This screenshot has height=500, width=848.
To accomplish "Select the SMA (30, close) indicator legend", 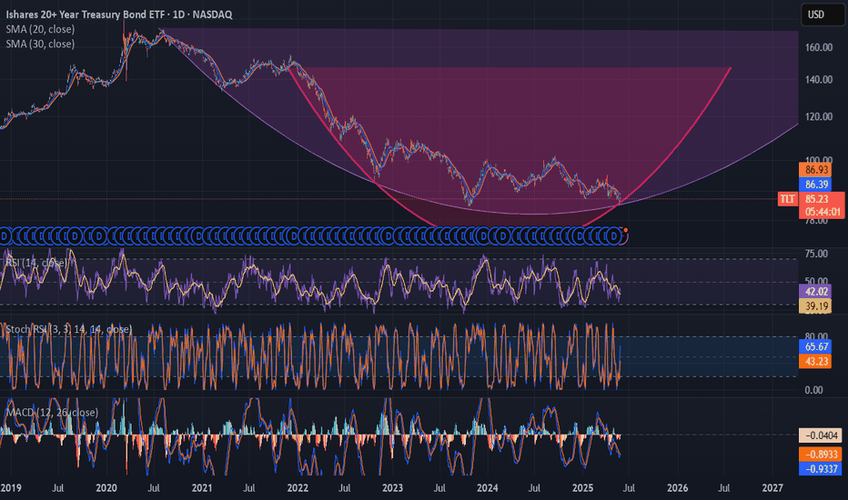I will coord(40,44).
